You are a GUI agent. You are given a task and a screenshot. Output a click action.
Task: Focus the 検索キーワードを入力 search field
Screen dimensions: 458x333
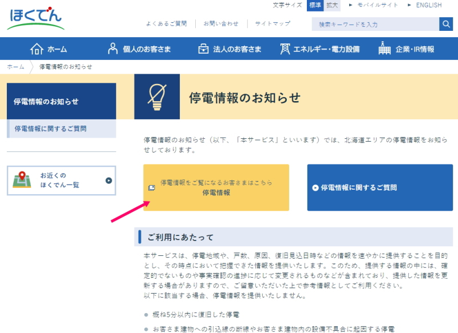pos(375,24)
